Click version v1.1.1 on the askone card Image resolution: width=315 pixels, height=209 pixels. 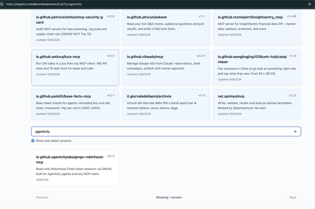click(x=202, y=16)
